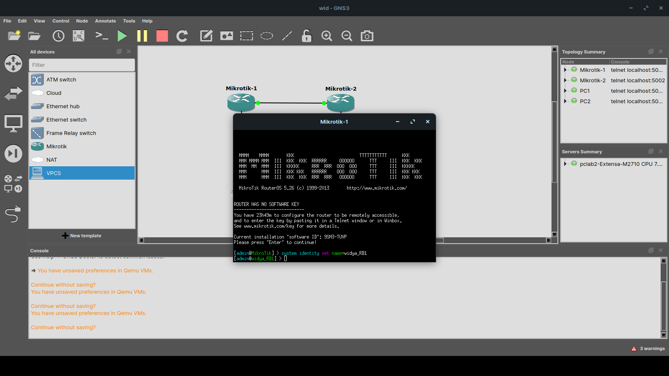Zoom in on the topology
Image resolution: width=669 pixels, height=376 pixels.
[327, 36]
